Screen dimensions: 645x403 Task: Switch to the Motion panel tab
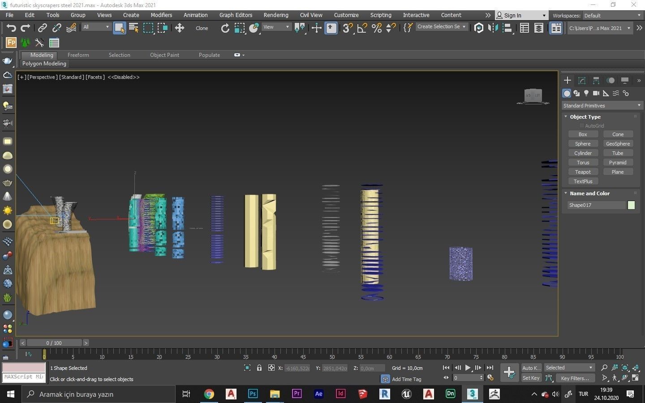point(611,81)
